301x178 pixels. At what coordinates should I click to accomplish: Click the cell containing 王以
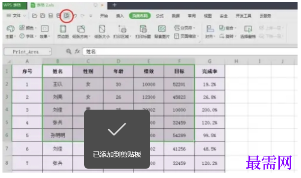[58, 84]
